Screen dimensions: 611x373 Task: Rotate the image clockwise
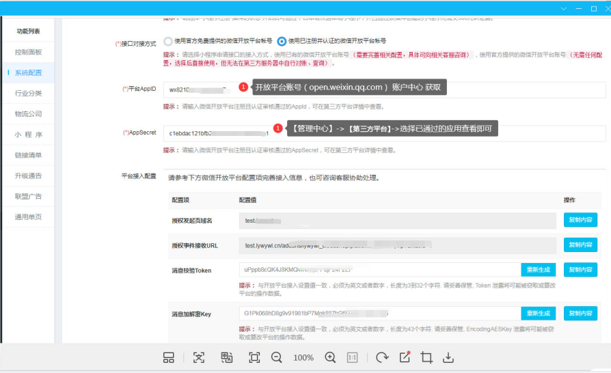coord(382,357)
